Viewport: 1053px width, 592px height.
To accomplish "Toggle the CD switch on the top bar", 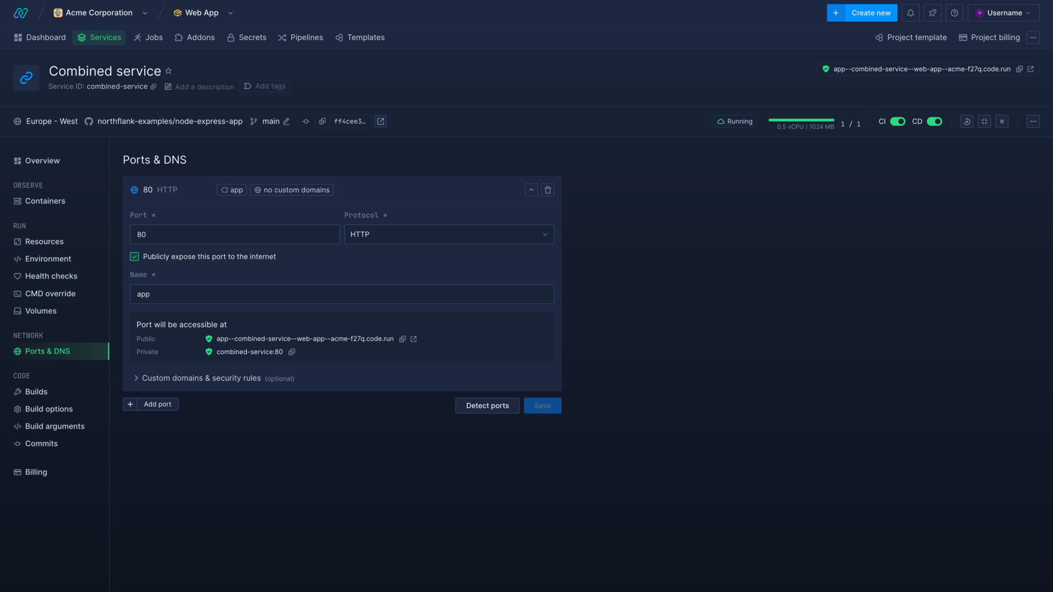I will click(x=935, y=122).
